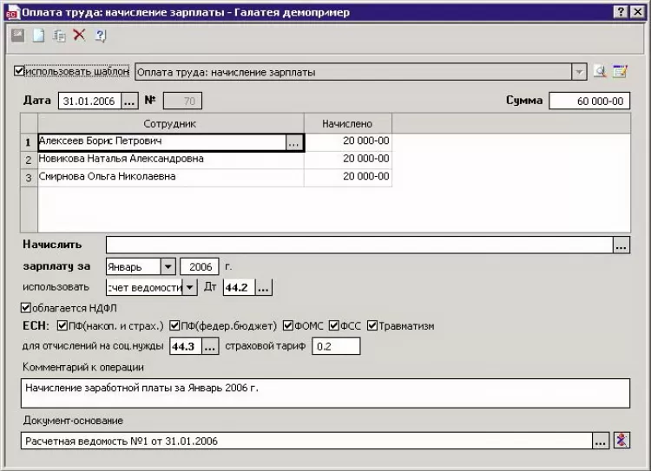Uncheck ПФ(федер.бюджет) checkbox

(x=174, y=325)
